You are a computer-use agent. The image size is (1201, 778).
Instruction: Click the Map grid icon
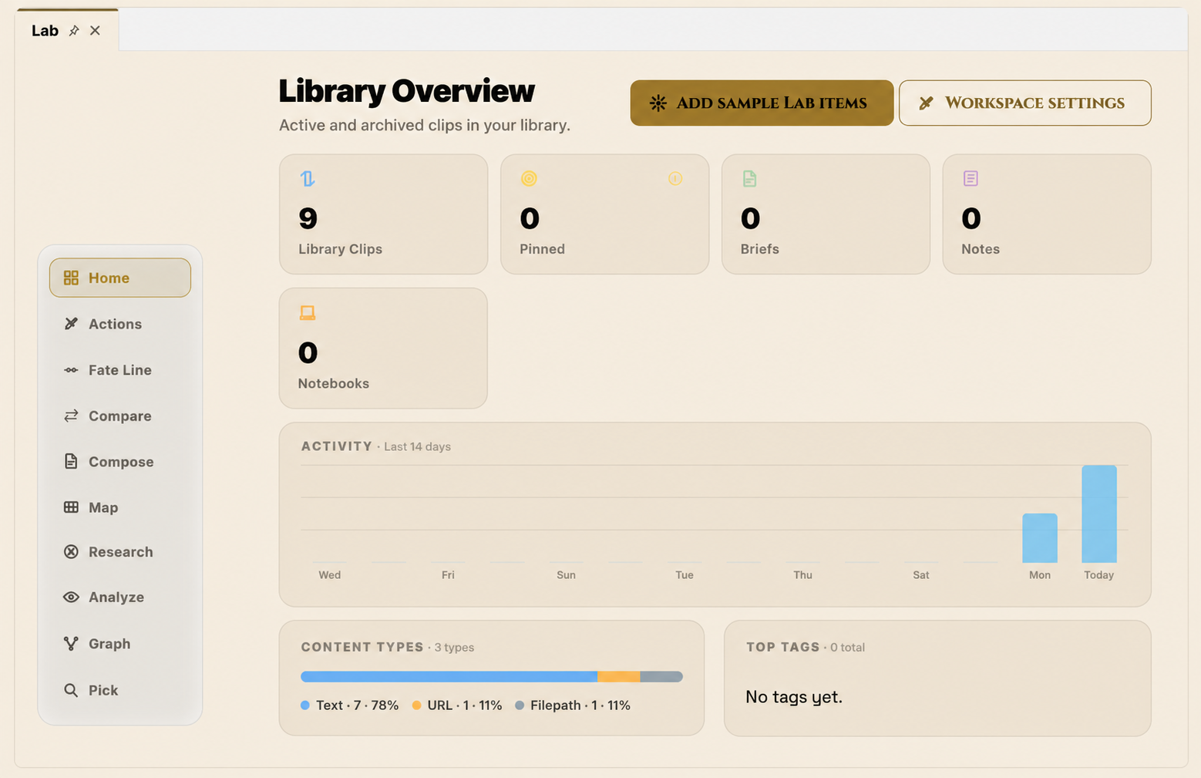point(71,507)
